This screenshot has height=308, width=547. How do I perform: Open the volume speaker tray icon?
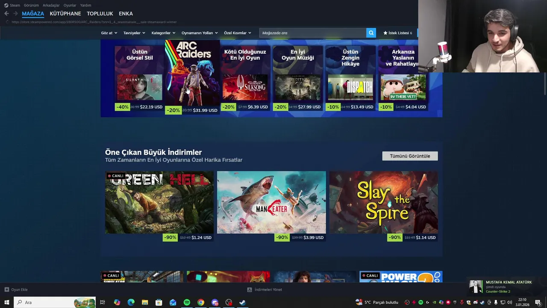[x=509, y=302]
